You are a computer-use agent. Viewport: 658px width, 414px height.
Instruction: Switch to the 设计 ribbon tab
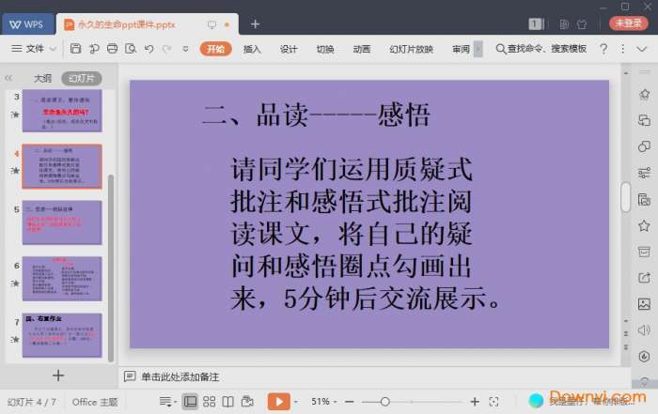(289, 49)
